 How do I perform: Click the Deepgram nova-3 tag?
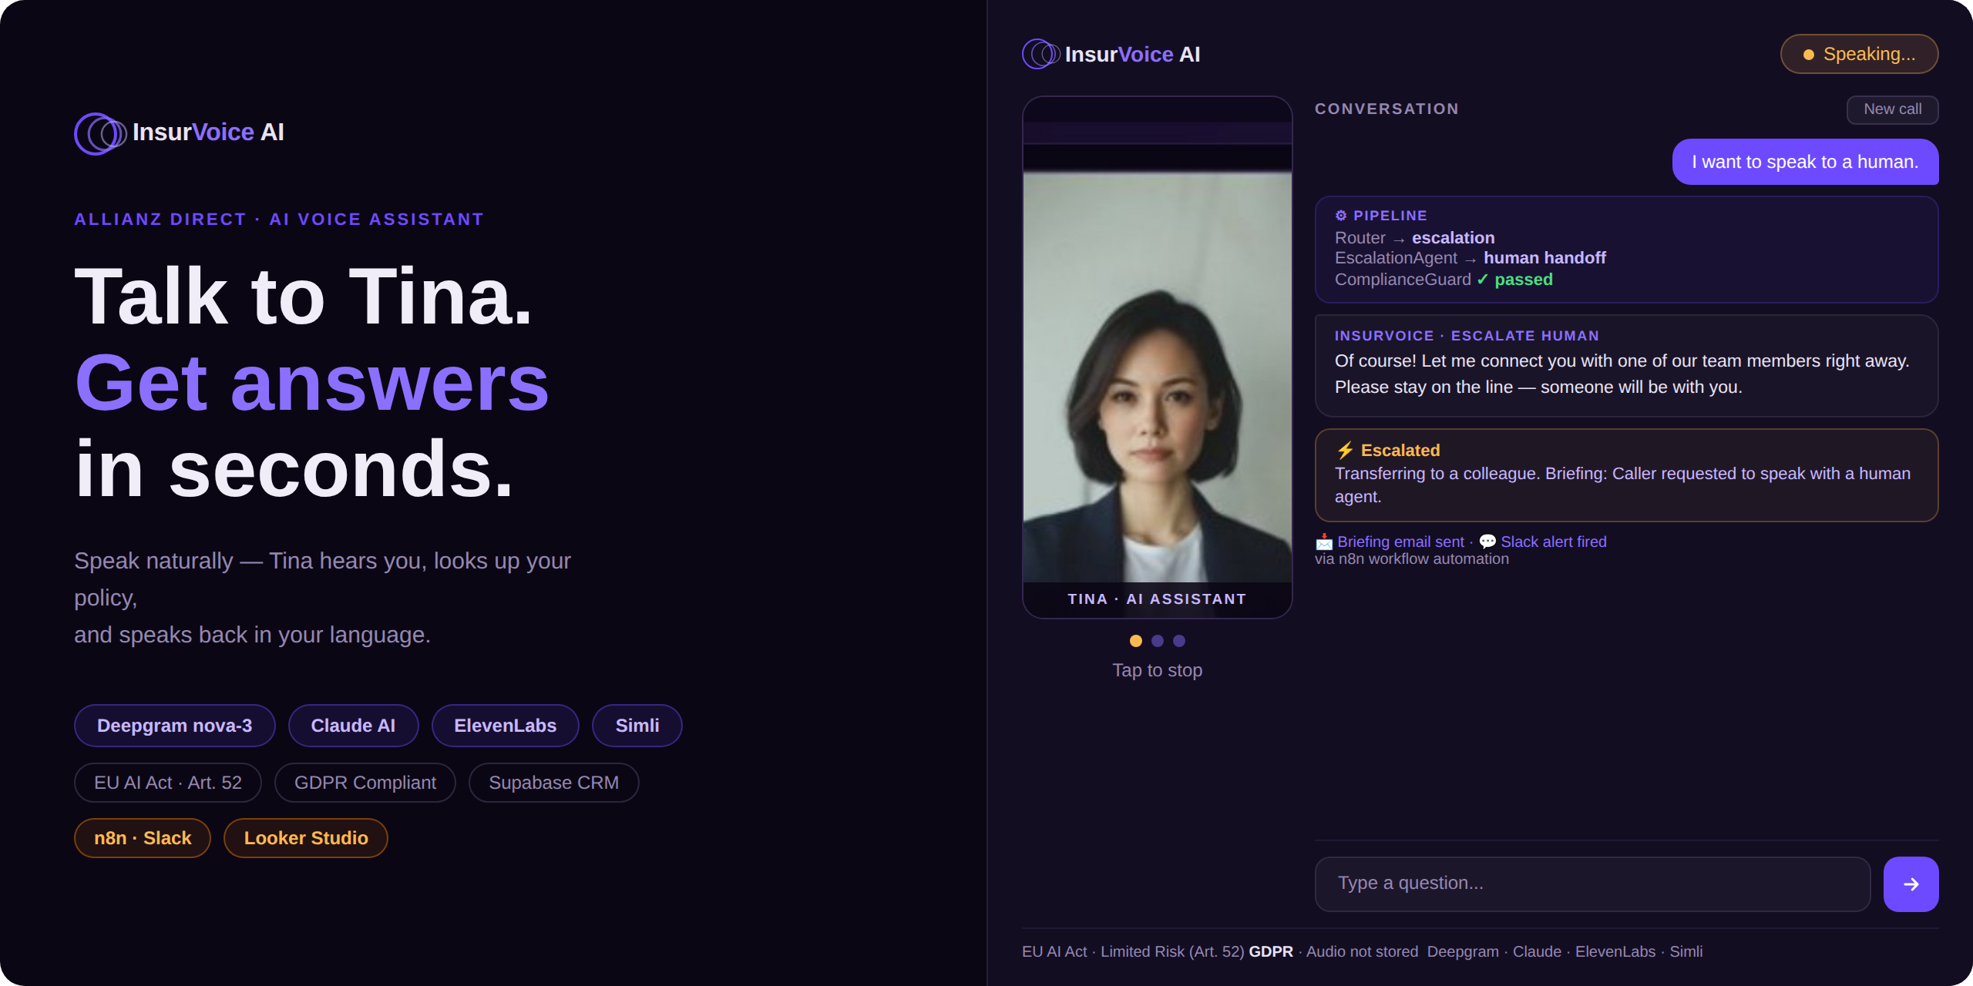[x=174, y=726]
